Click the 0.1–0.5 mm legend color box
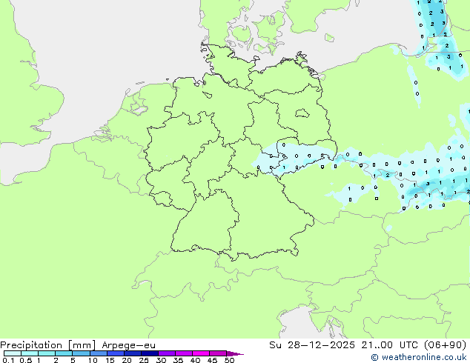This screenshot has width=470, height=363. 13,353
